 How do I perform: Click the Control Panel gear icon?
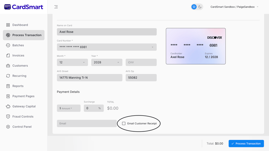[x=8, y=127]
